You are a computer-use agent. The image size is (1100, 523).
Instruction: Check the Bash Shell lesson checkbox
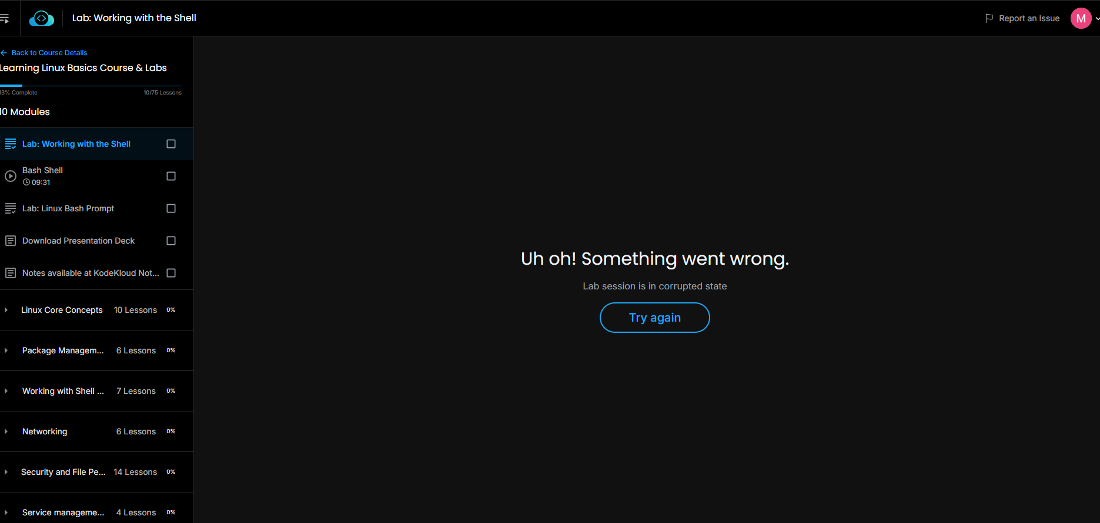point(171,176)
